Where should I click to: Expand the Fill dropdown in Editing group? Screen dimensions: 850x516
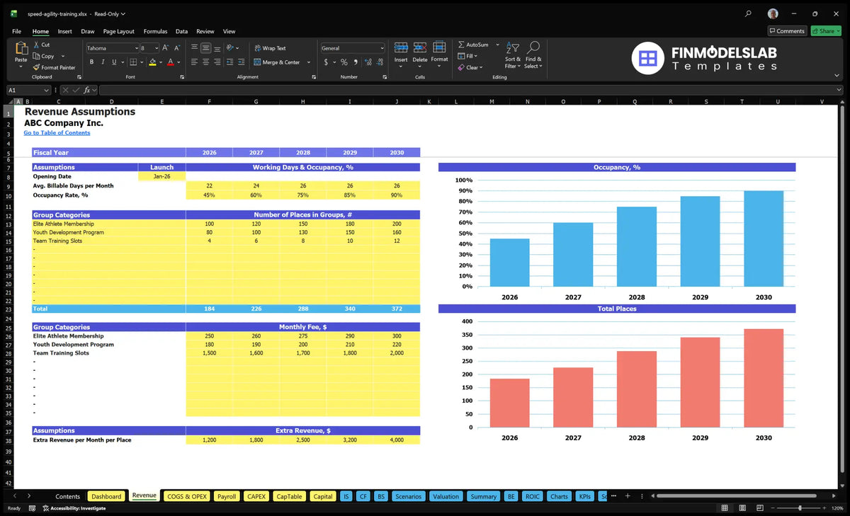476,56
